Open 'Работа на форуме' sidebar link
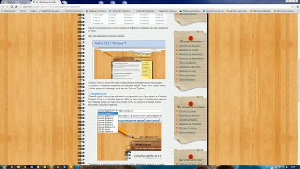 point(187,62)
